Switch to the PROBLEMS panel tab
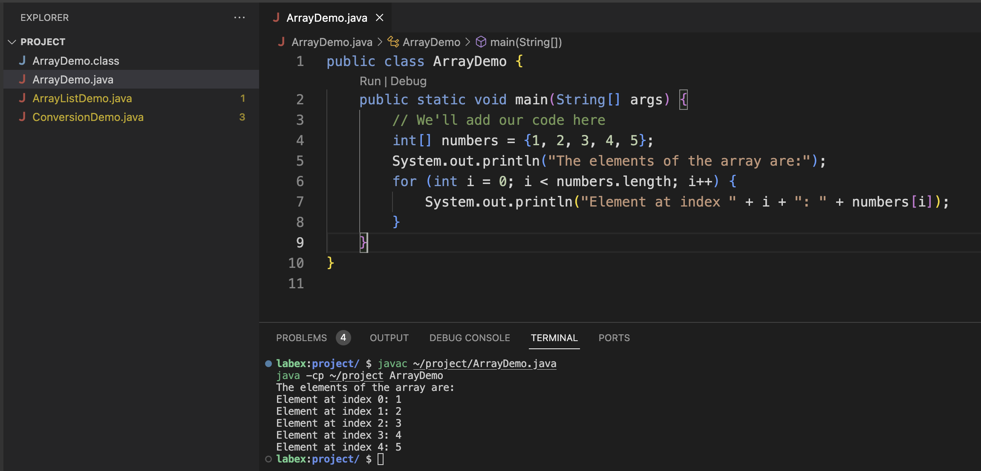The image size is (981, 471). click(x=301, y=338)
